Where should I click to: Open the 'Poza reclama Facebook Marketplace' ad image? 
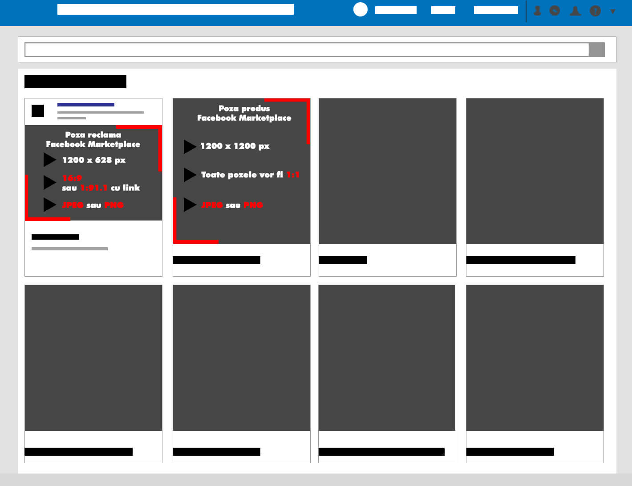pyautogui.click(x=93, y=173)
